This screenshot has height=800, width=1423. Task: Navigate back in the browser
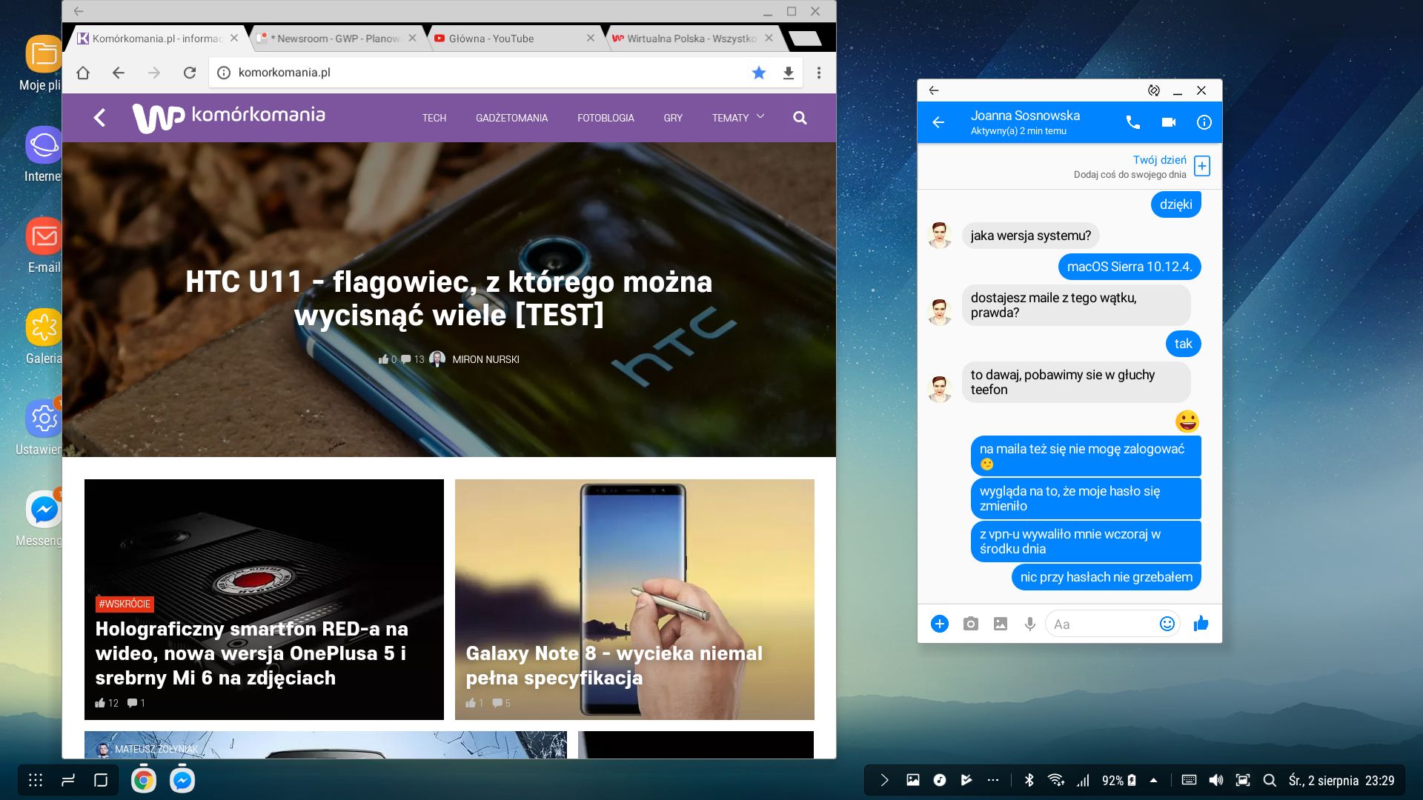[119, 73]
